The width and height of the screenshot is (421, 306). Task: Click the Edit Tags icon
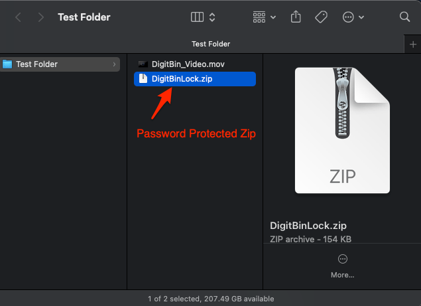[322, 17]
